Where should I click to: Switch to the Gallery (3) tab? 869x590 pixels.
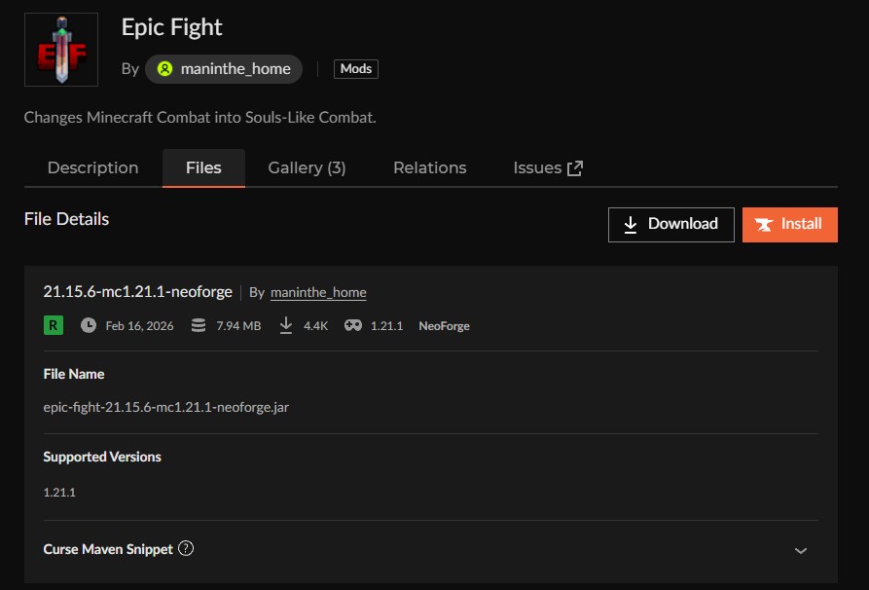[307, 167]
